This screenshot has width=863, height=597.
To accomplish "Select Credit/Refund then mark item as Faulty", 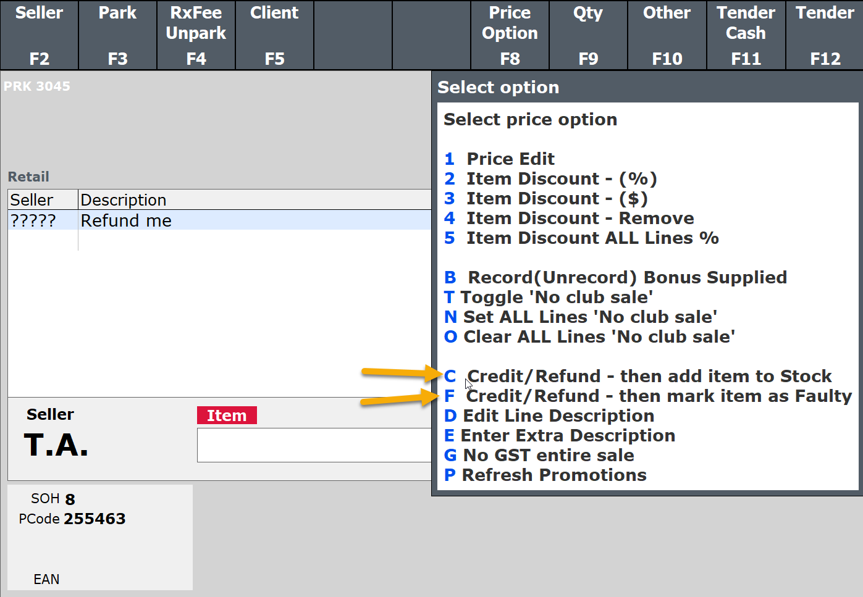I will (659, 396).
